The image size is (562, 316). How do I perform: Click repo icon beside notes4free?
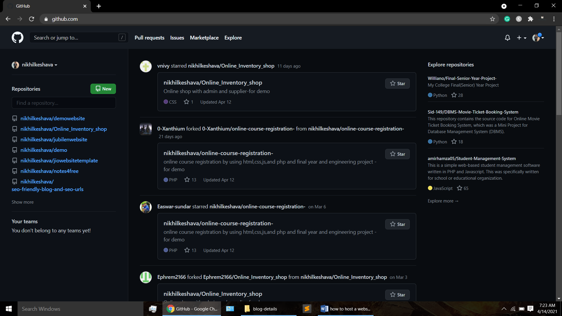14,171
